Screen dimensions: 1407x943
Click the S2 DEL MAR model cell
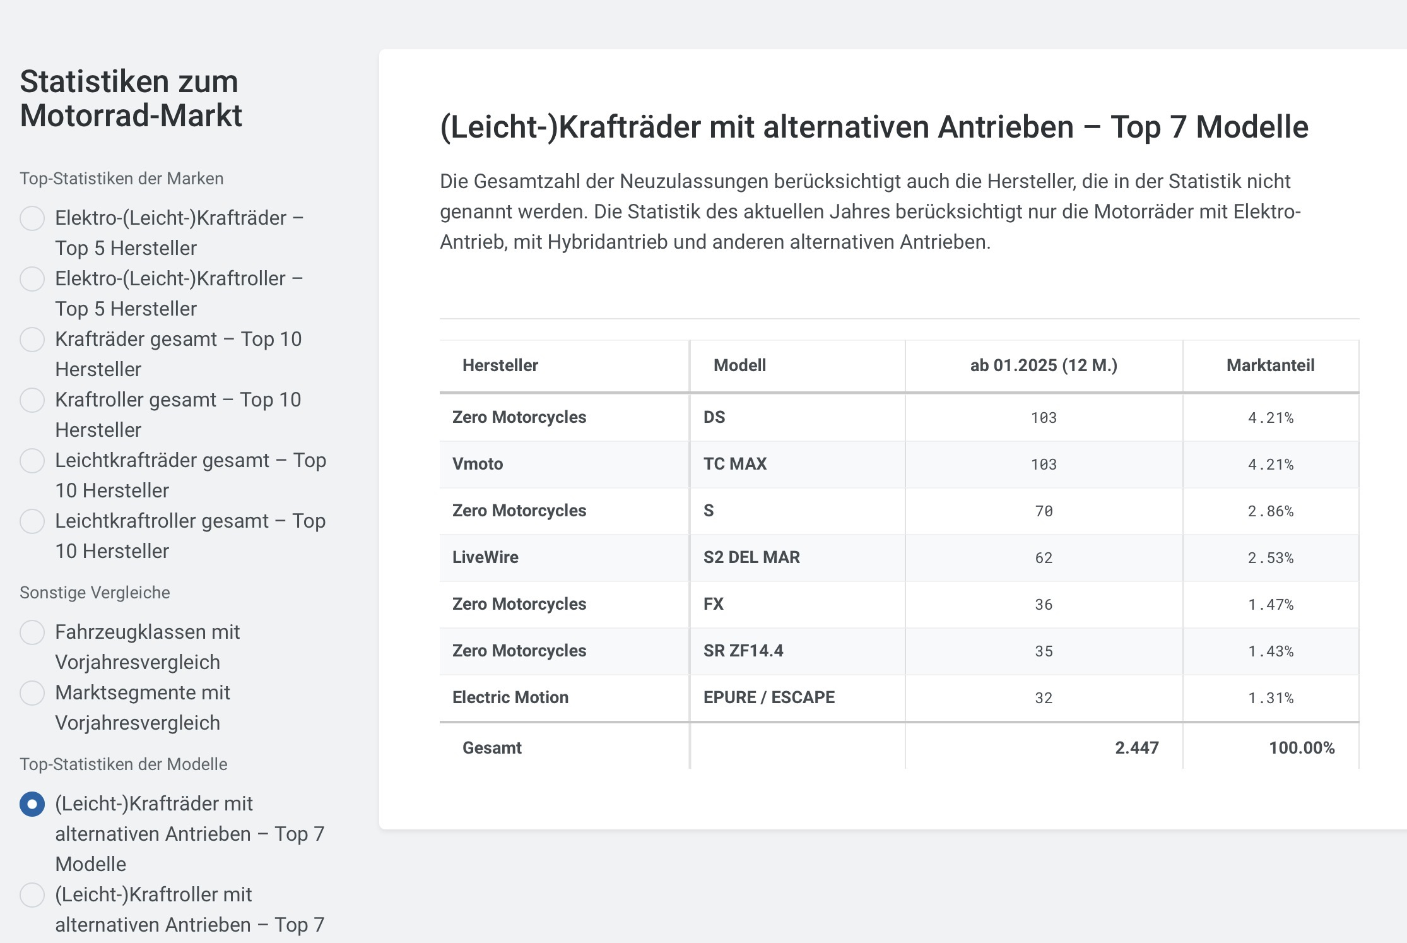[x=751, y=557]
